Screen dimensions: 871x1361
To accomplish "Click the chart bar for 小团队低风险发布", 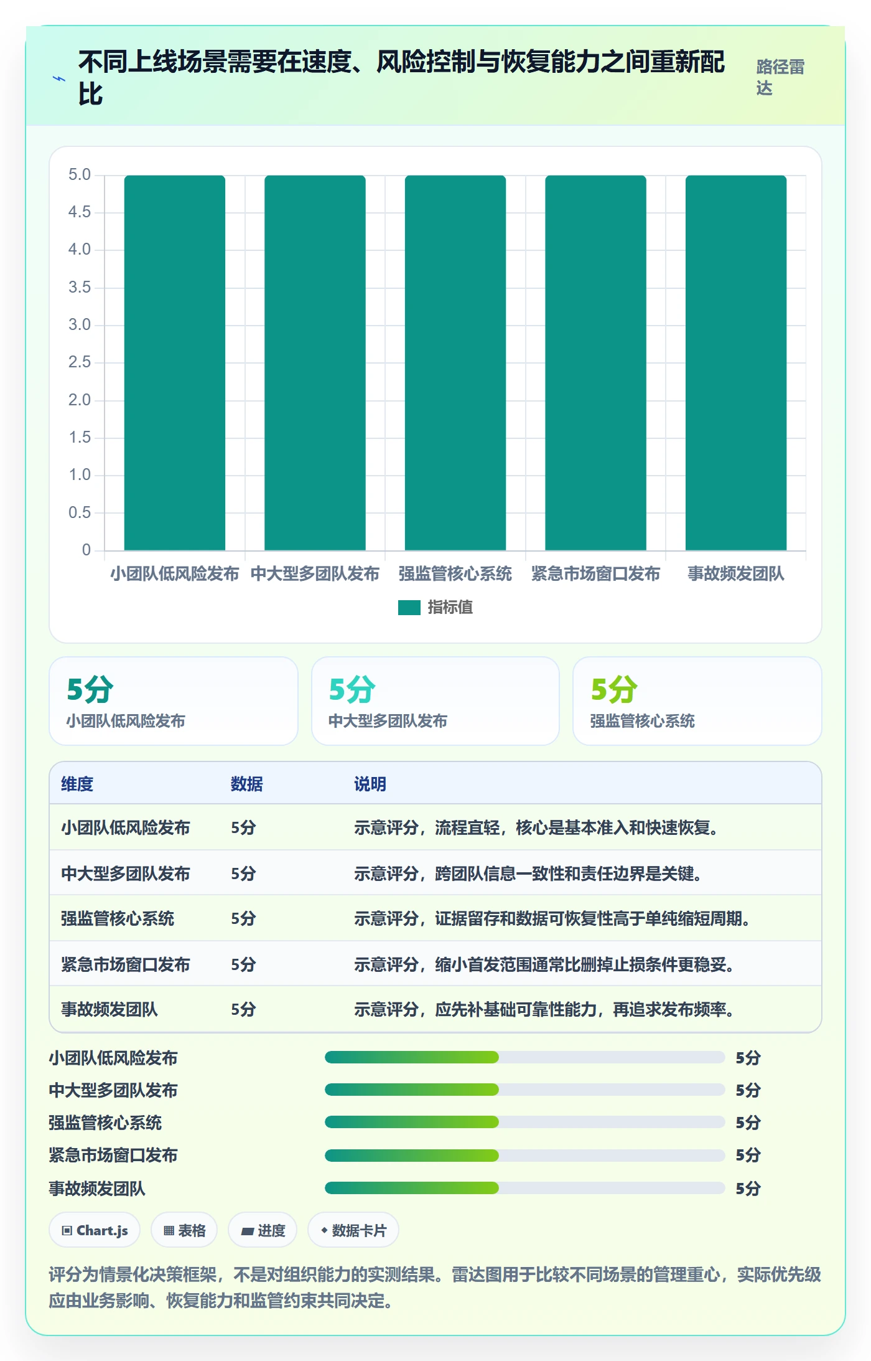I will (175, 363).
